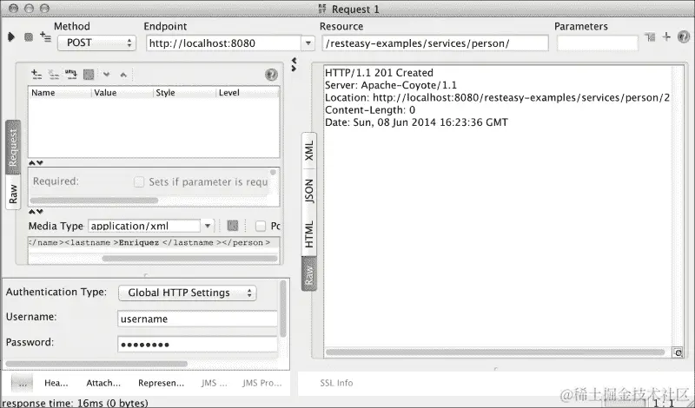Open parameter table help icon
The height and width of the screenshot is (408, 695).
click(x=271, y=75)
